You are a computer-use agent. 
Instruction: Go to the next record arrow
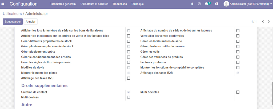269,21
